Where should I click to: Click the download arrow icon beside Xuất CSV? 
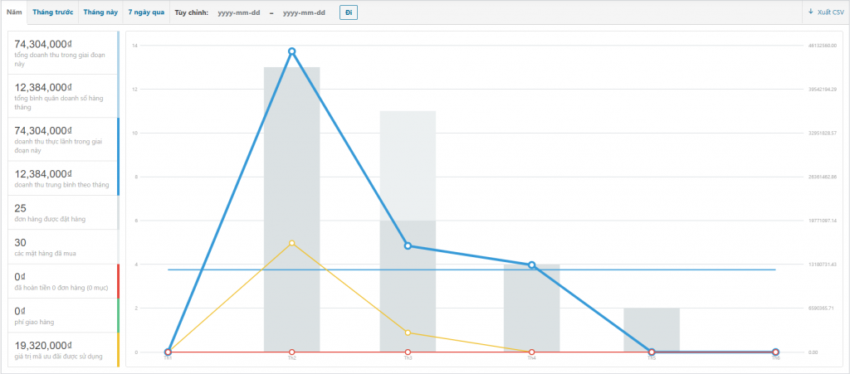[811, 12]
